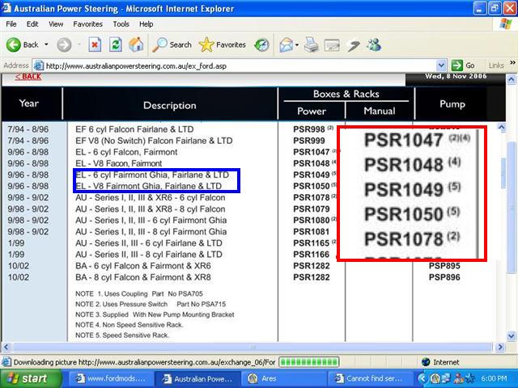Follow the < BACK link on page
The width and height of the screenshot is (518, 388).
(x=28, y=77)
